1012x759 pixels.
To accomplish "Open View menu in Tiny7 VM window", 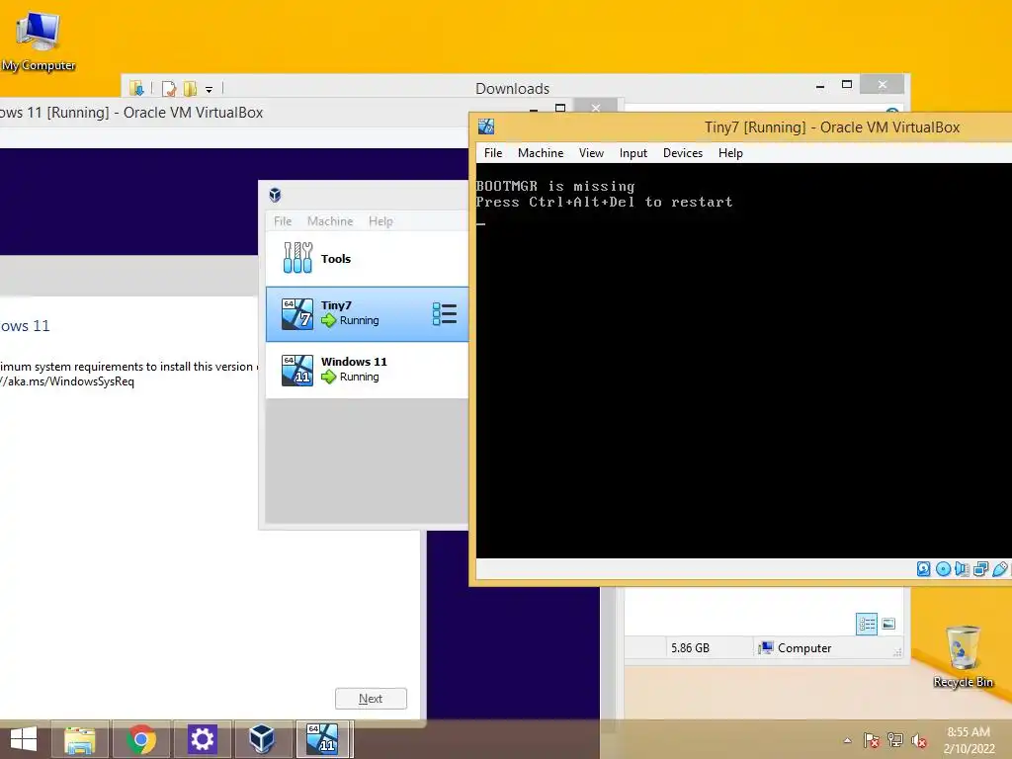I will (x=591, y=153).
